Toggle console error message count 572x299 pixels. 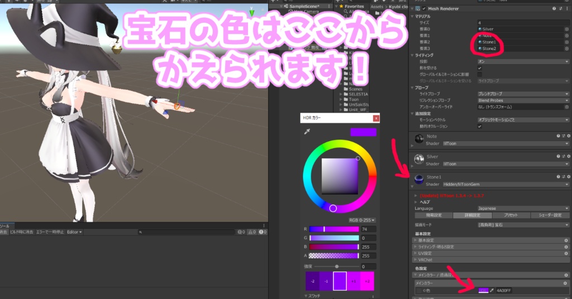coord(263,232)
